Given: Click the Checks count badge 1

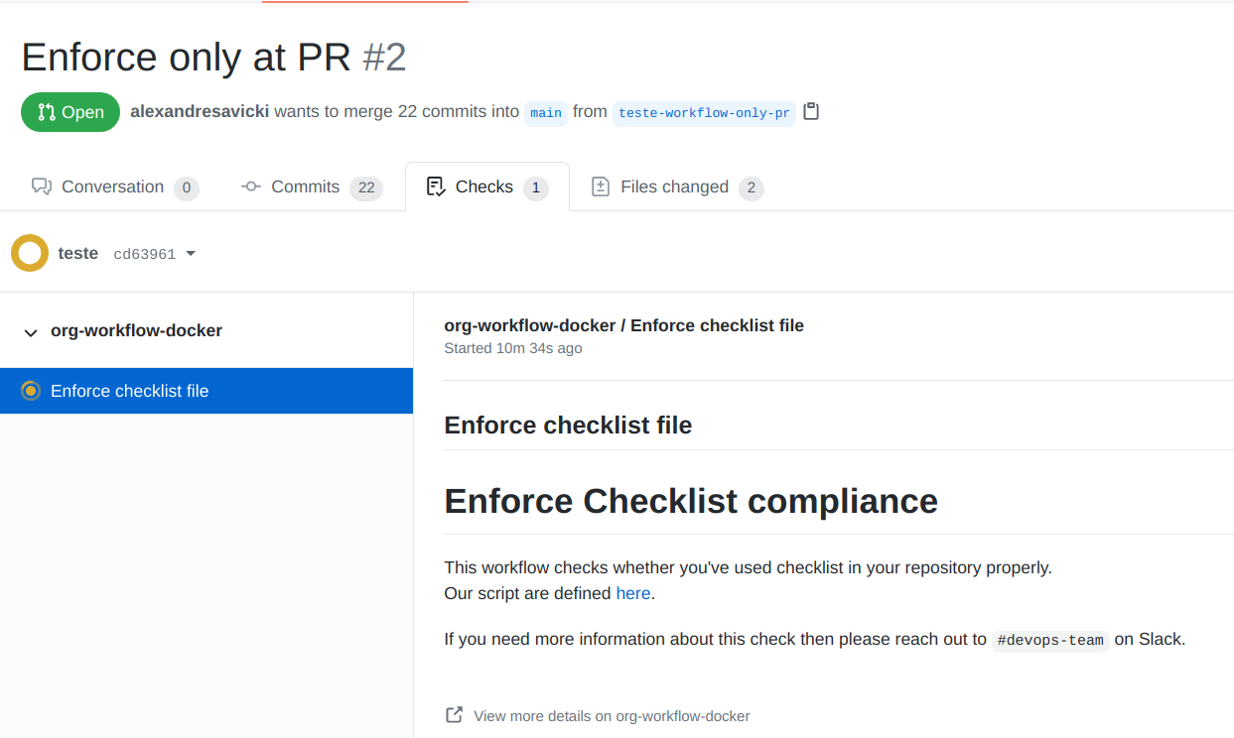Looking at the screenshot, I should point(536,187).
